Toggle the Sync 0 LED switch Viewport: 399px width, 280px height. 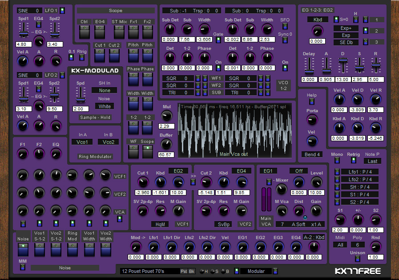[285, 40]
